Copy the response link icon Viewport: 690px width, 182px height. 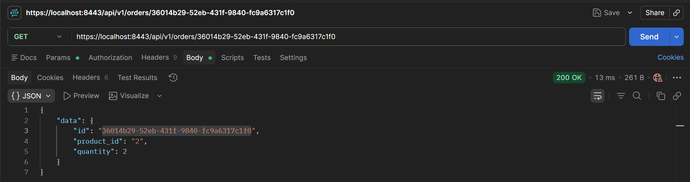pyautogui.click(x=677, y=96)
